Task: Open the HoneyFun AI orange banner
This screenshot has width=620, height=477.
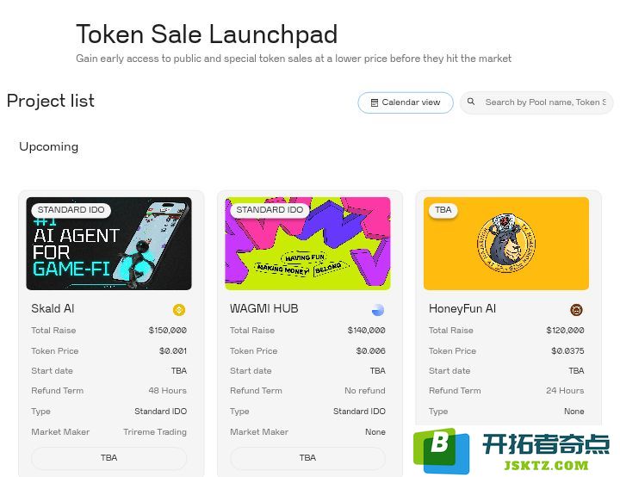Action: (x=506, y=244)
